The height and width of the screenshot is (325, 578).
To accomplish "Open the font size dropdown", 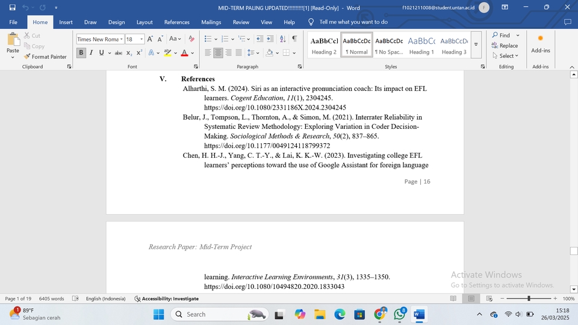I will point(141,39).
